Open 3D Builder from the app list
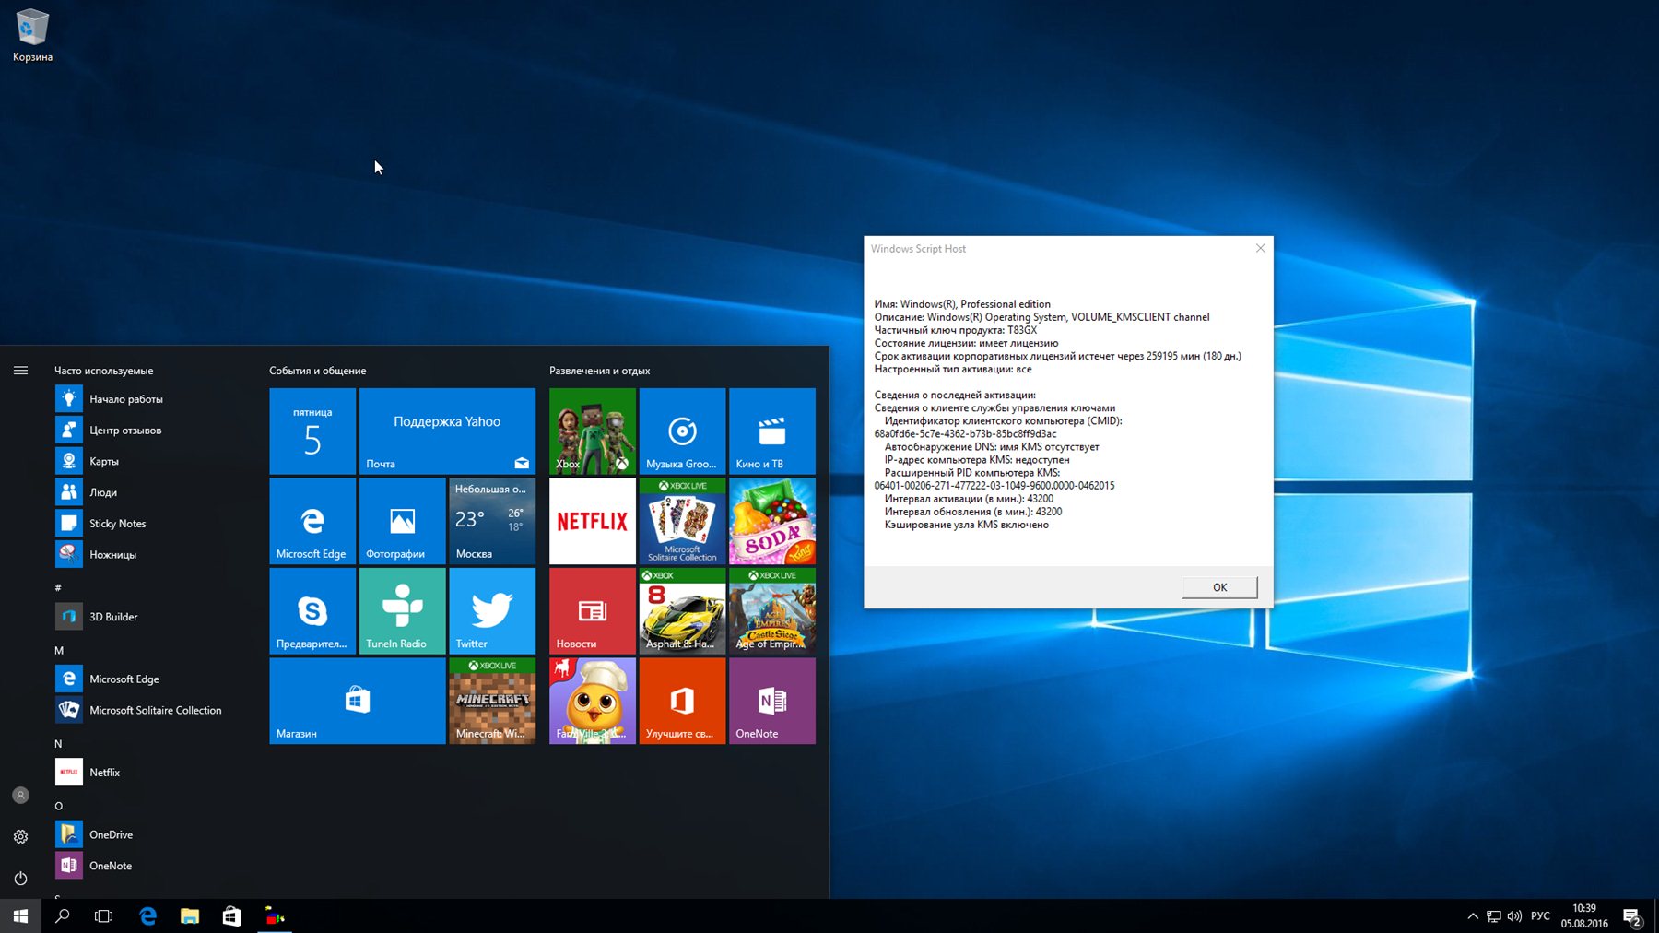Viewport: 1659px width, 933px height. click(x=147, y=617)
